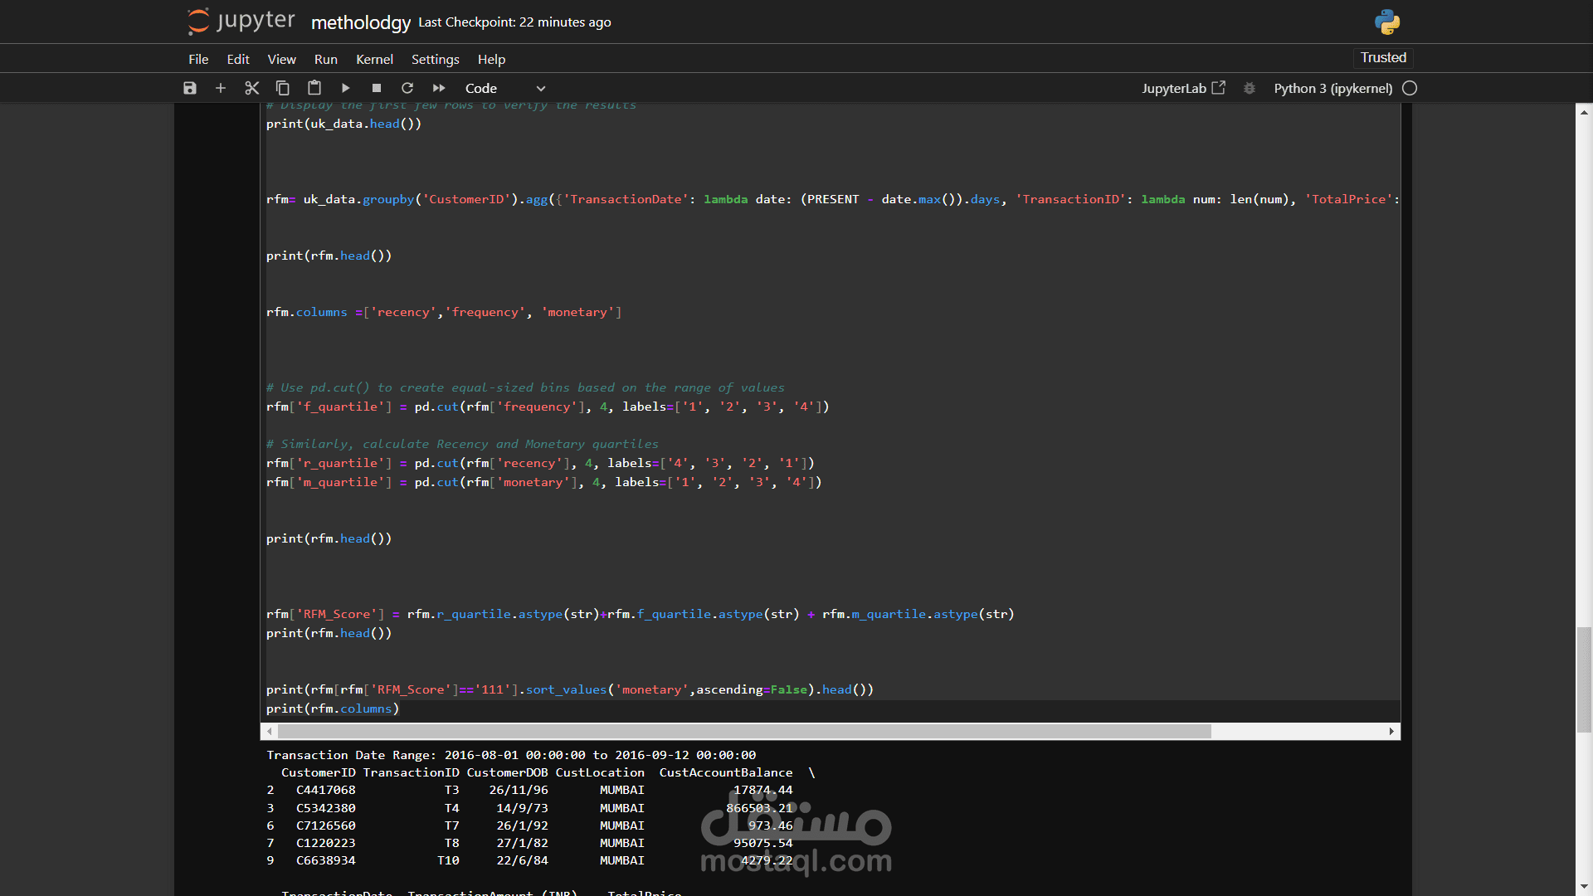The width and height of the screenshot is (1593, 896).
Task: Cut the selected cell with scissors icon
Action: 252,88
